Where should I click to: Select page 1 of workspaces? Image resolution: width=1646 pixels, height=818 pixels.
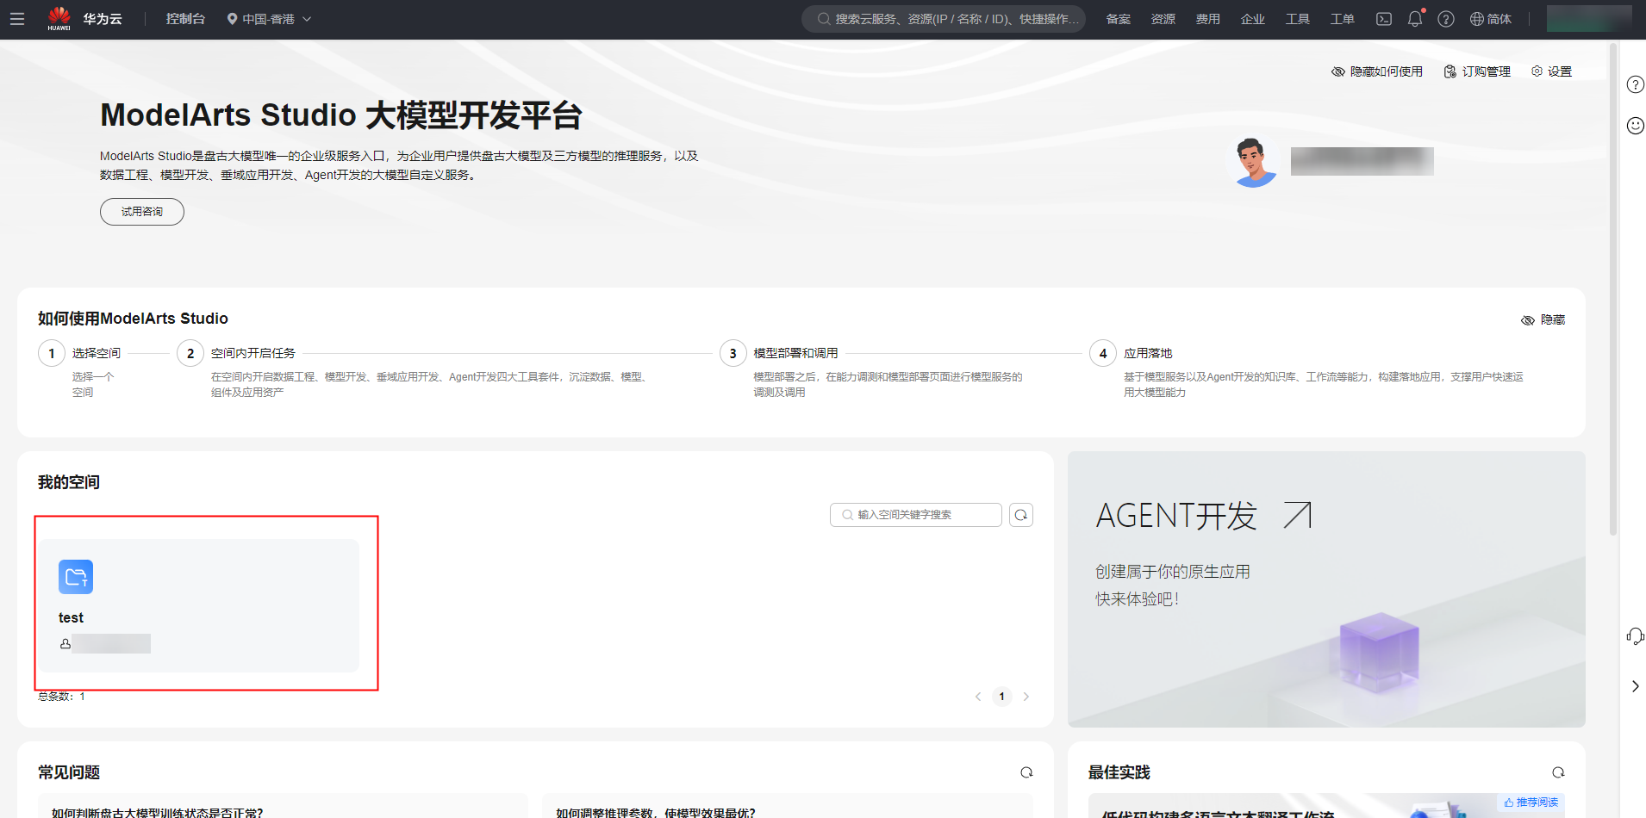point(1001,697)
